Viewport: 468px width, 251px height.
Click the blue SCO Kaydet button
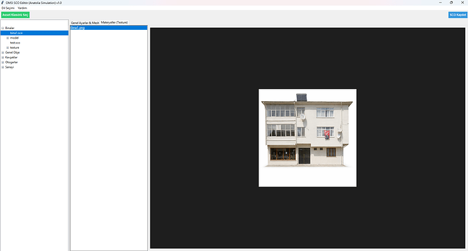point(458,15)
